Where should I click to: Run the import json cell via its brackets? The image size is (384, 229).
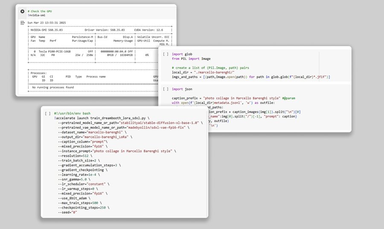coord(166,89)
